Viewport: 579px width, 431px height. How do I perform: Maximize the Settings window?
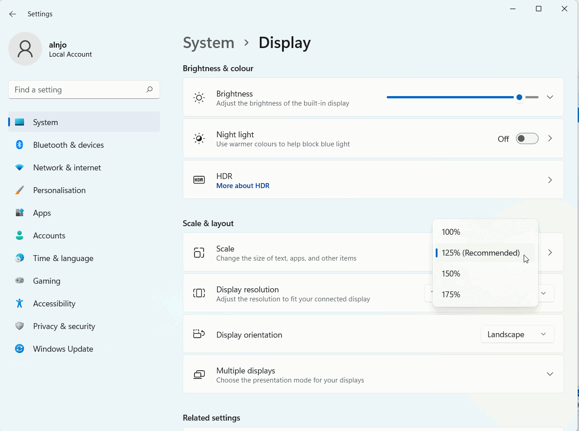click(539, 9)
